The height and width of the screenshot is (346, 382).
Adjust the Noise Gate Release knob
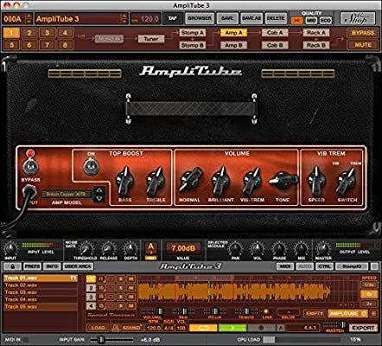[108, 249]
